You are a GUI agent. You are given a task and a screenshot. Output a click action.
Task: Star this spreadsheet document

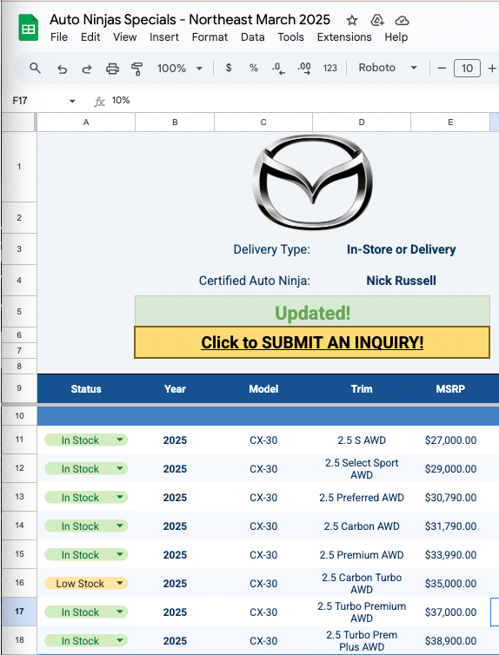[352, 20]
